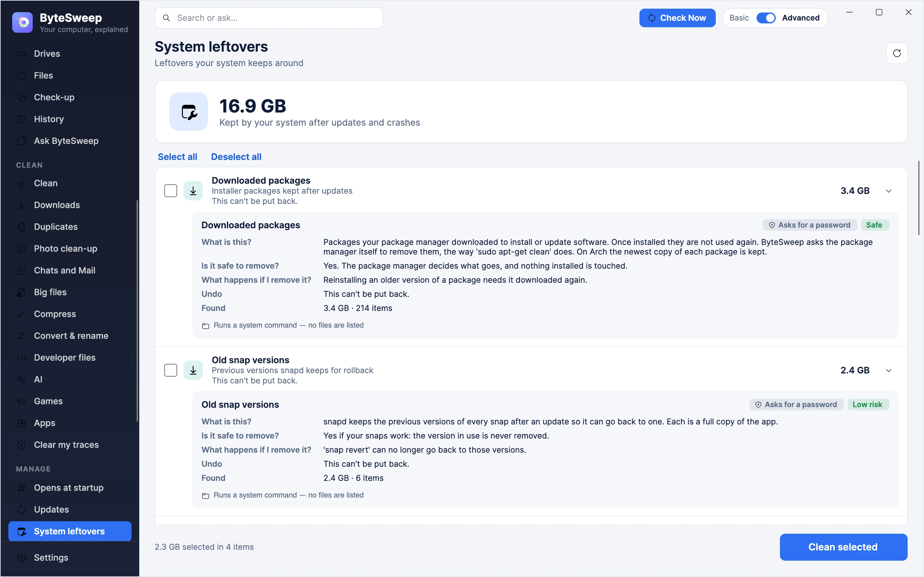Image resolution: width=924 pixels, height=577 pixels.
Task: Click the Select all link
Action: click(x=177, y=157)
